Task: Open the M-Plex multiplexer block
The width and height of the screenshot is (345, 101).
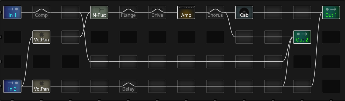Action: pos(99,12)
